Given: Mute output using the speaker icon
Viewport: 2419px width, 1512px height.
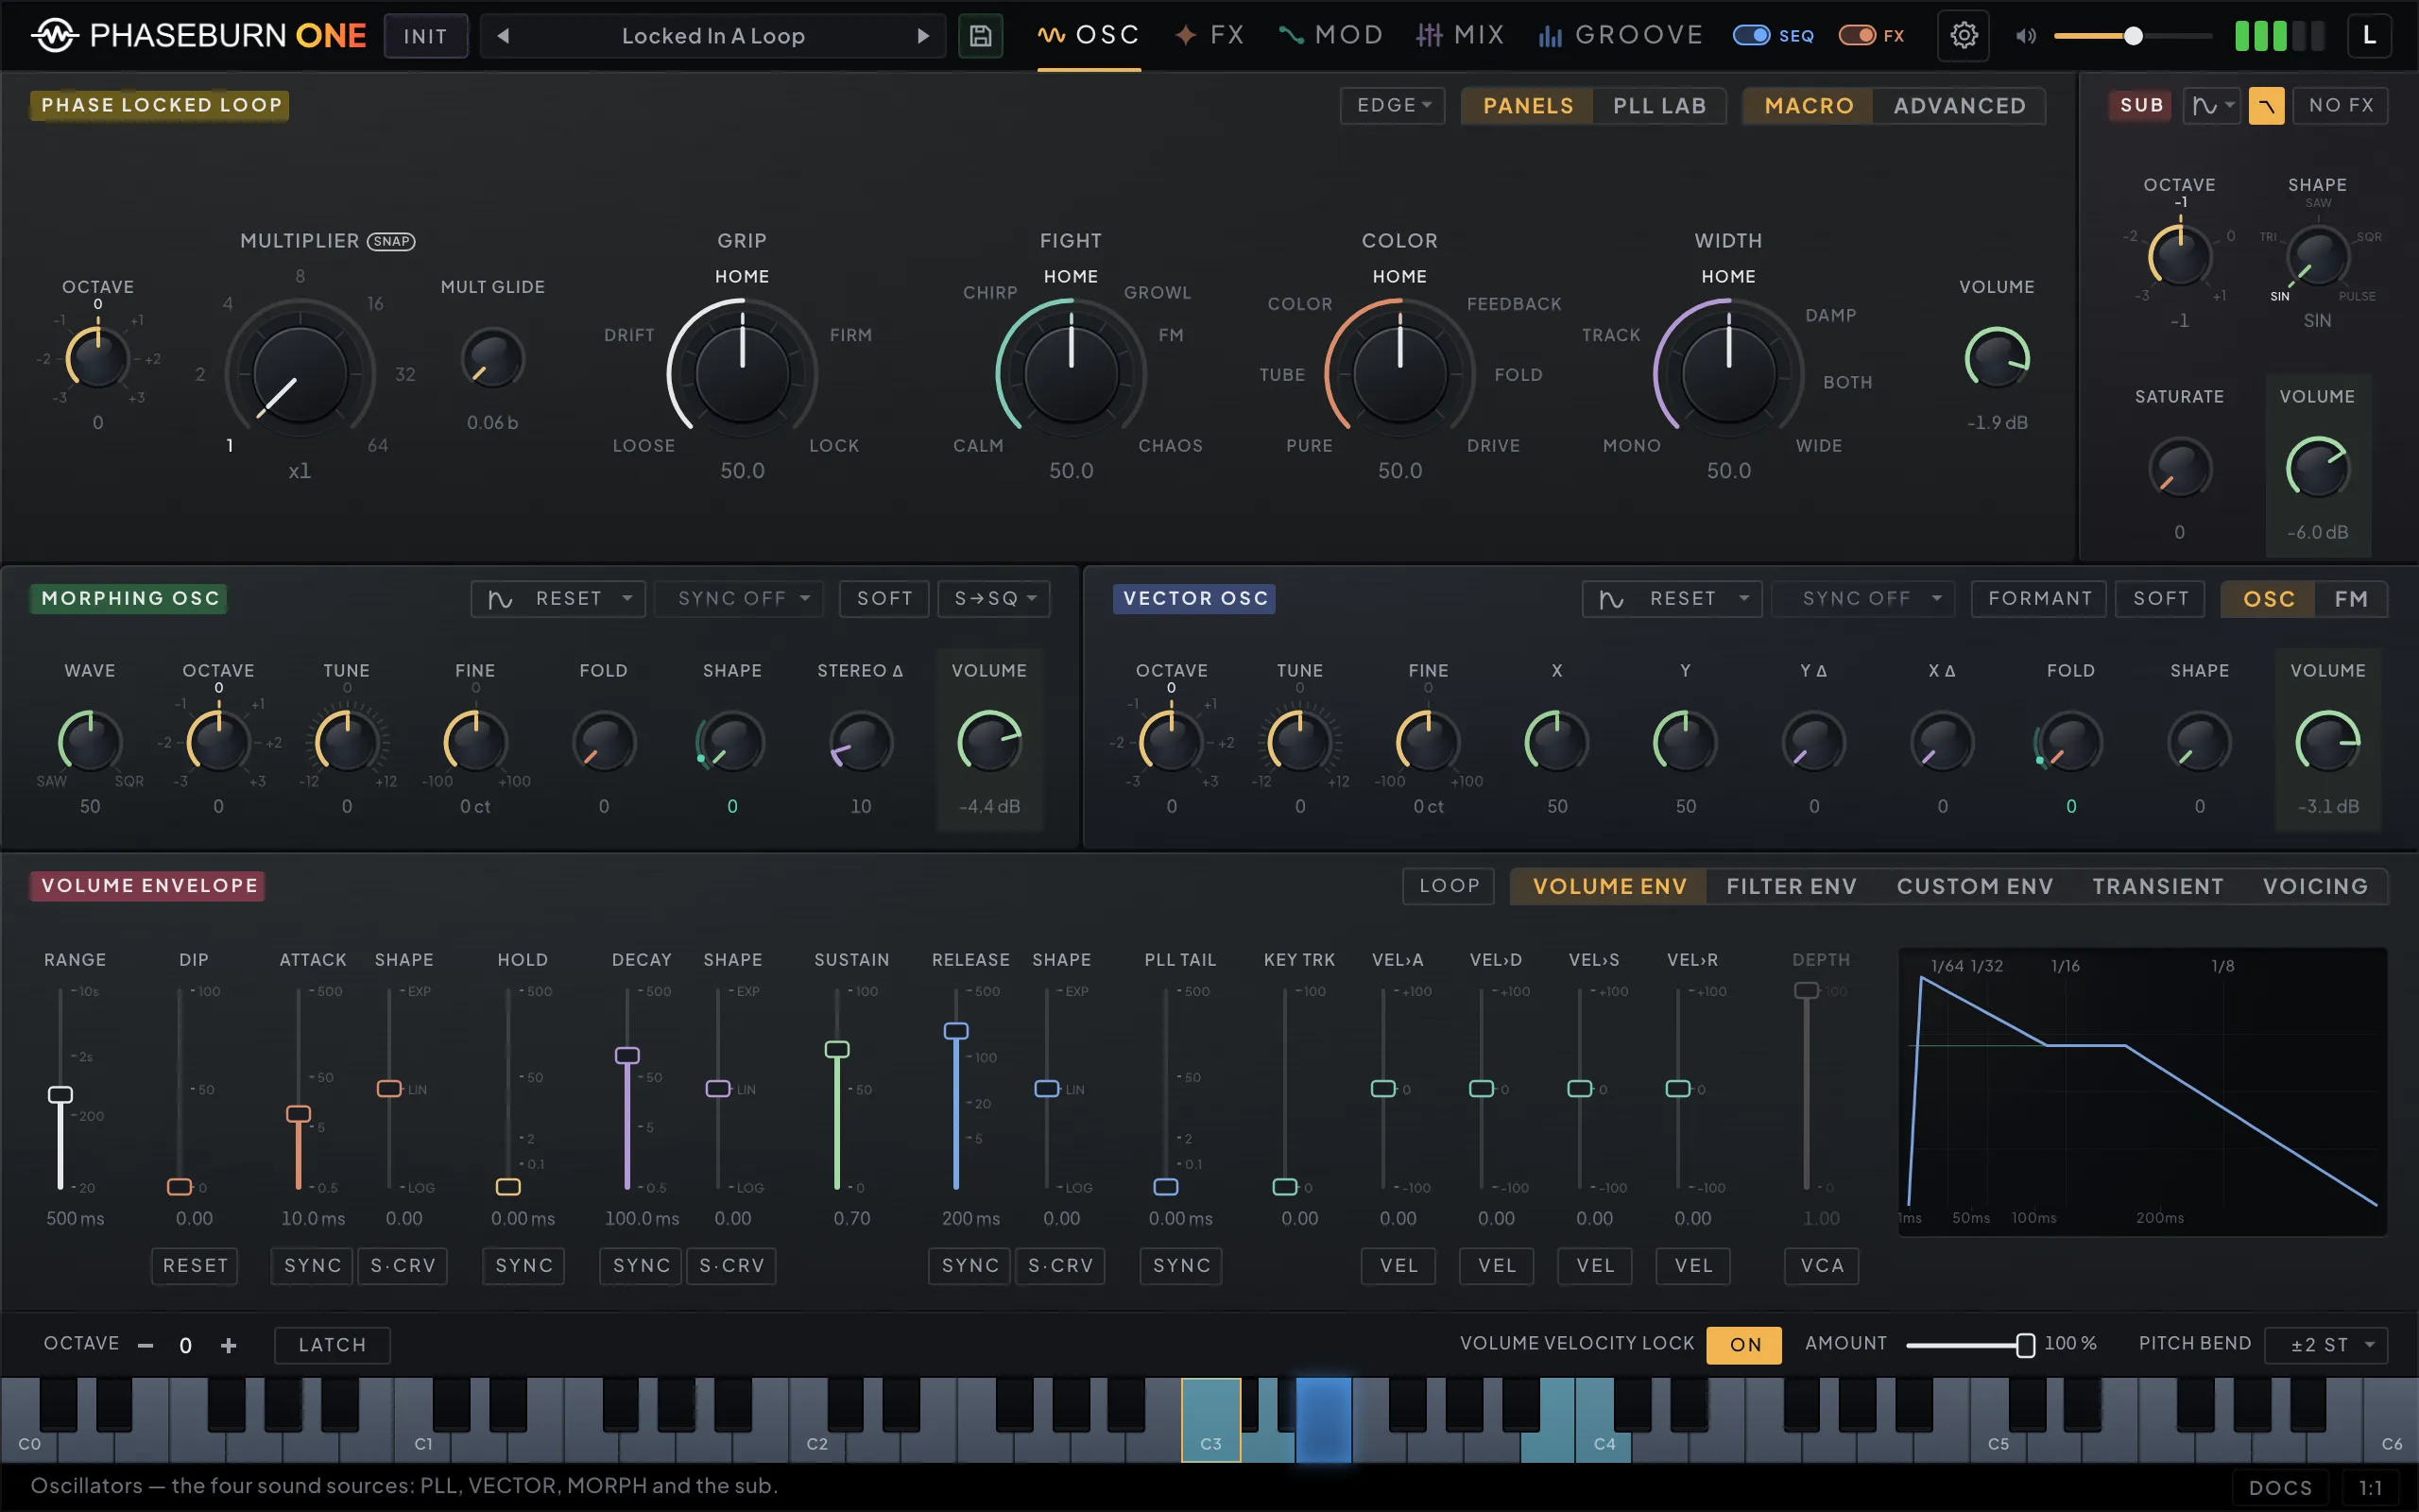Looking at the screenshot, I should tap(2025, 36).
